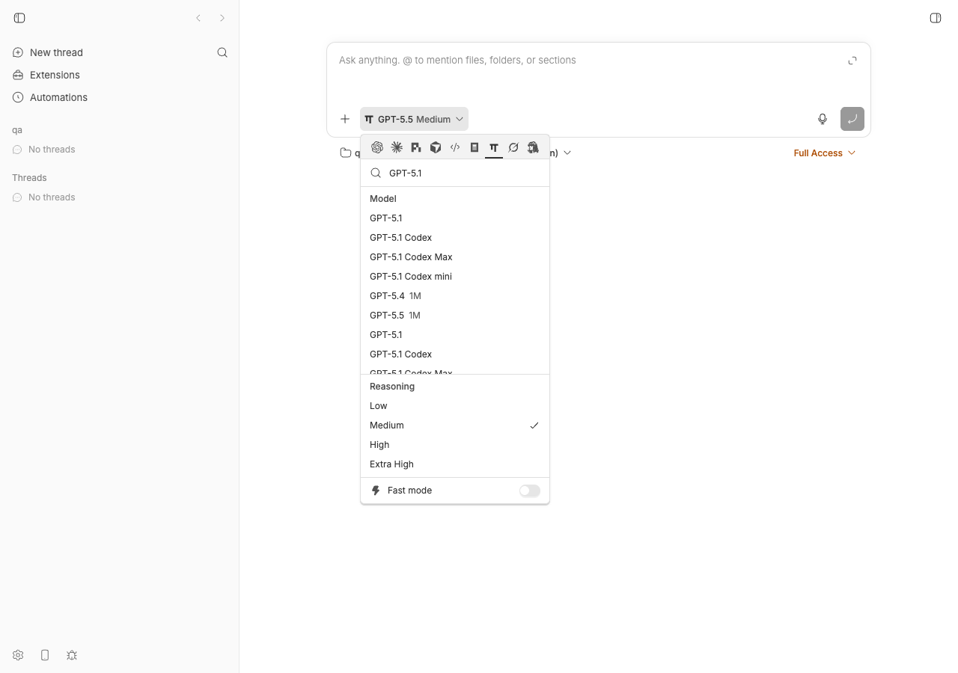958x673 pixels.
Task: Select GPT-5.4 1M model
Action: tap(455, 295)
